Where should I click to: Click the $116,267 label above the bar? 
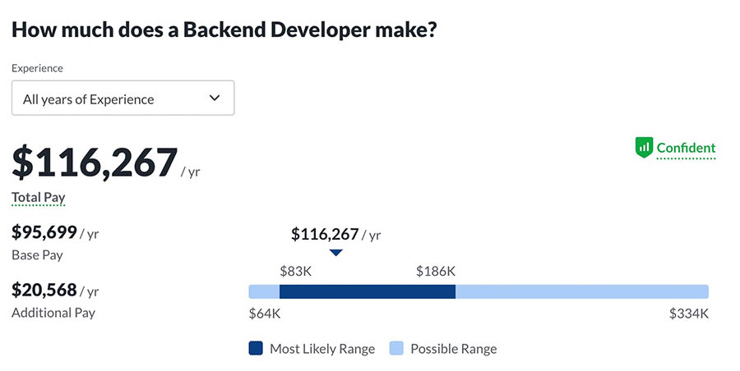coord(327,235)
